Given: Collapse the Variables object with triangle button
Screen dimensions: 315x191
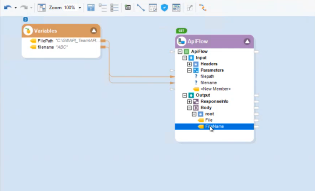Looking at the screenshot, I should click(94, 31).
